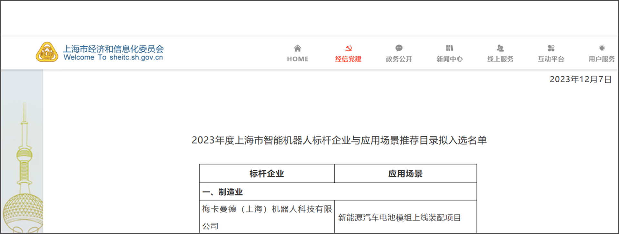
Task: Click the 应用场景 table column header
Action: (x=405, y=174)
